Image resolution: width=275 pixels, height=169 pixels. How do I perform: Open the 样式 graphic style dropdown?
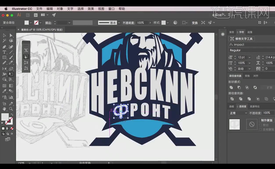pos(168,23)
